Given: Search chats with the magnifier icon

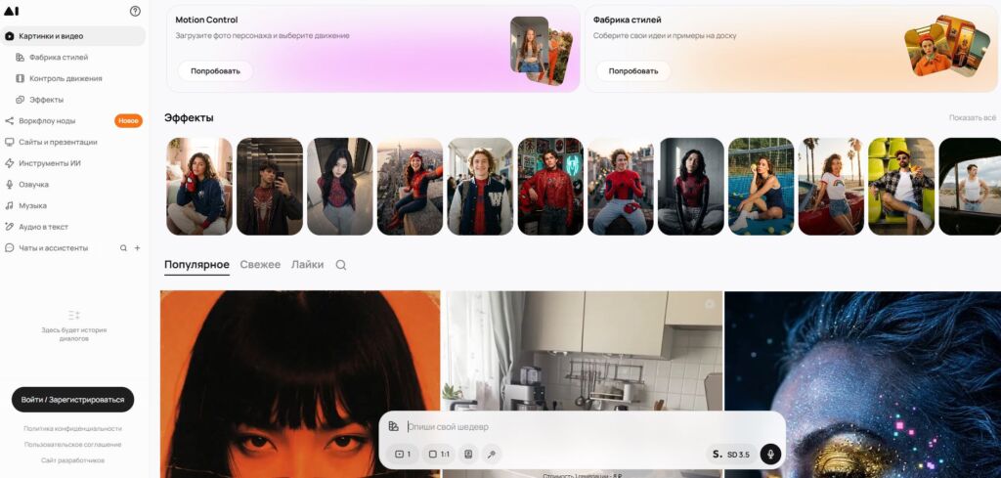Looking at the screenshot, I should [x=123, y=248].
